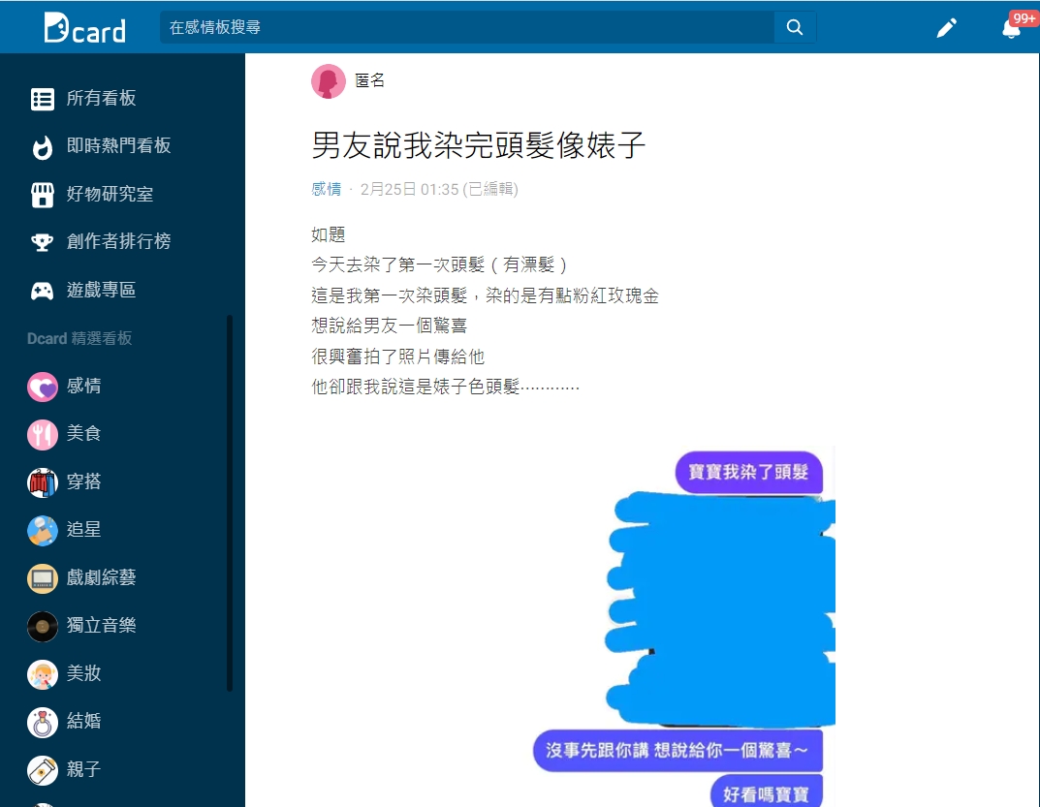Click the 美食 board fork icon
Image resolution: width=1040 pixels, height=807 pixels.
click(43, 434)
